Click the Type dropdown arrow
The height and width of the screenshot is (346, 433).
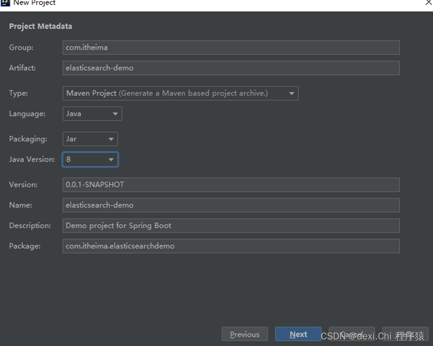(291, 93)
